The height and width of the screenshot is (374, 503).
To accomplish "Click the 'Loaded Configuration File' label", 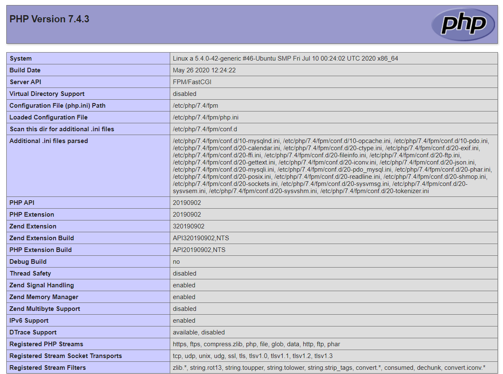I will tap(48, 117).
